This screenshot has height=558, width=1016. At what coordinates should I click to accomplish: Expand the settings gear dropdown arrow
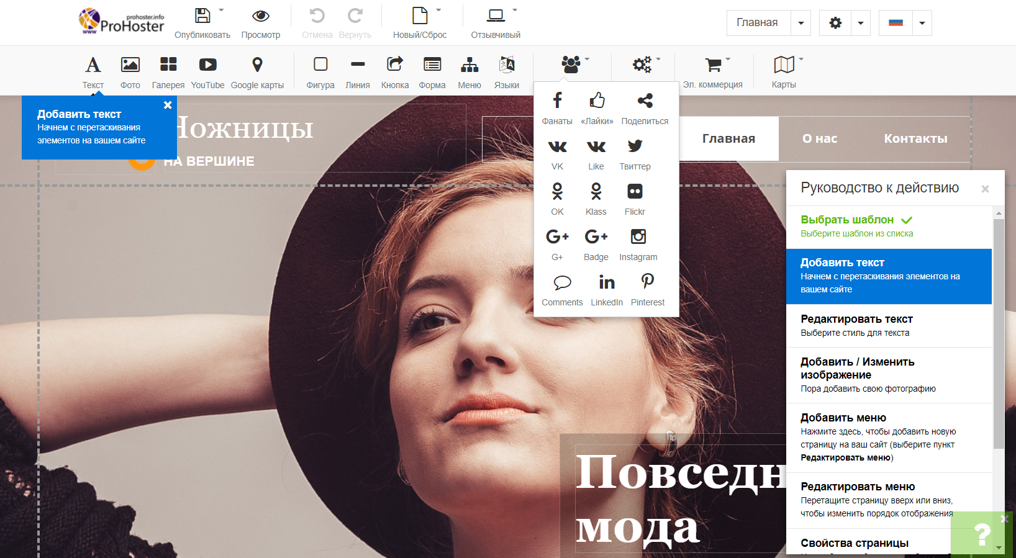tap(860, 23)
